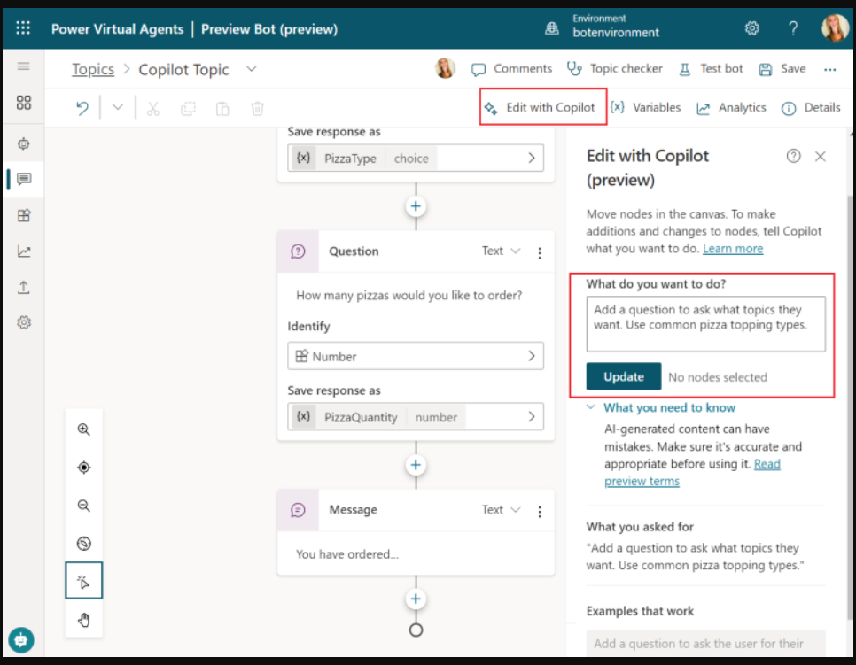Viewport: 856px width, 665px height.
Task: Open Copilot panel help icon
Action: coord(793,157)
